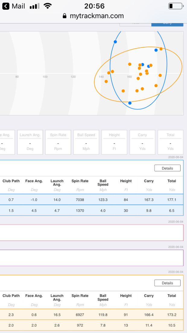Select the Ball Speed stat box
Image resolution: width=187 pixels, height=333 pixels.
(86, 142)
